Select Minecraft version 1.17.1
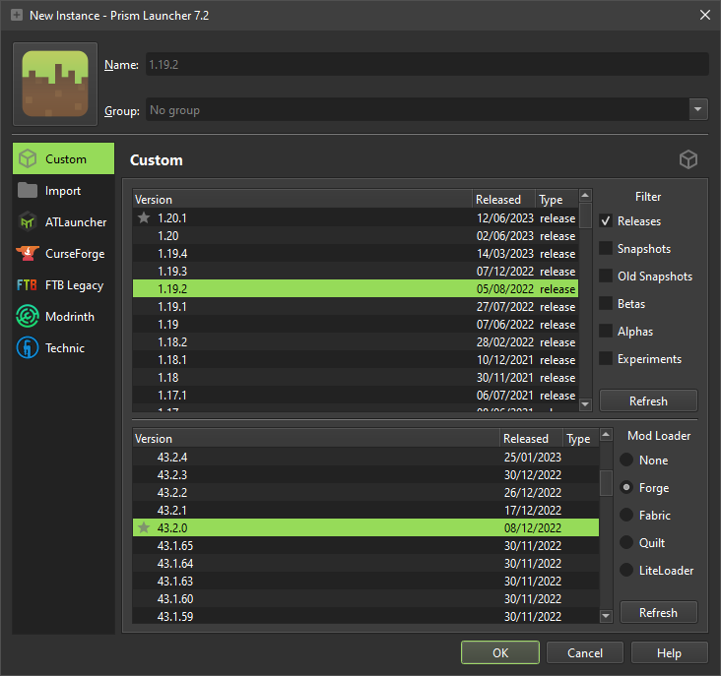The height and width of the screenshot is (676, 721). click(x=356, y=395)
